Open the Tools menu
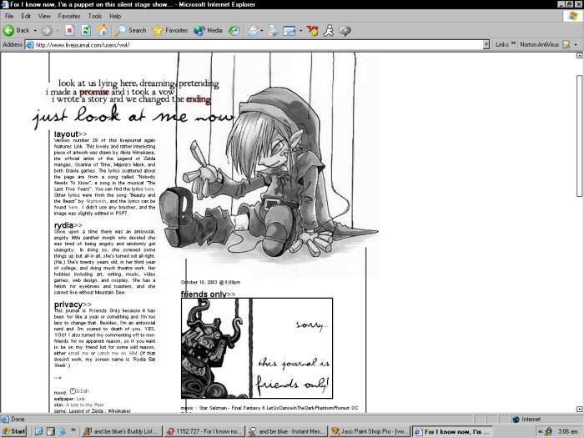Viewport: 584px width, 438px height. pyautogui.click(x=94, y=17)
